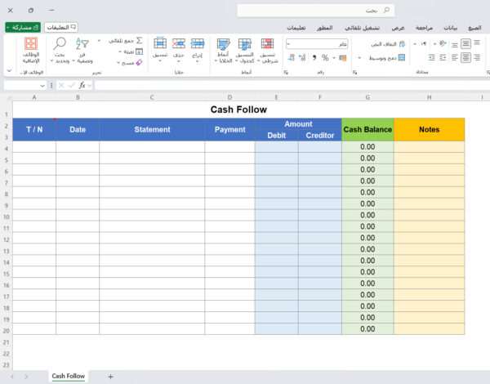Click the green Share button
The height and width of the screenshot is (384, 490).
click(x=23, y=27)
